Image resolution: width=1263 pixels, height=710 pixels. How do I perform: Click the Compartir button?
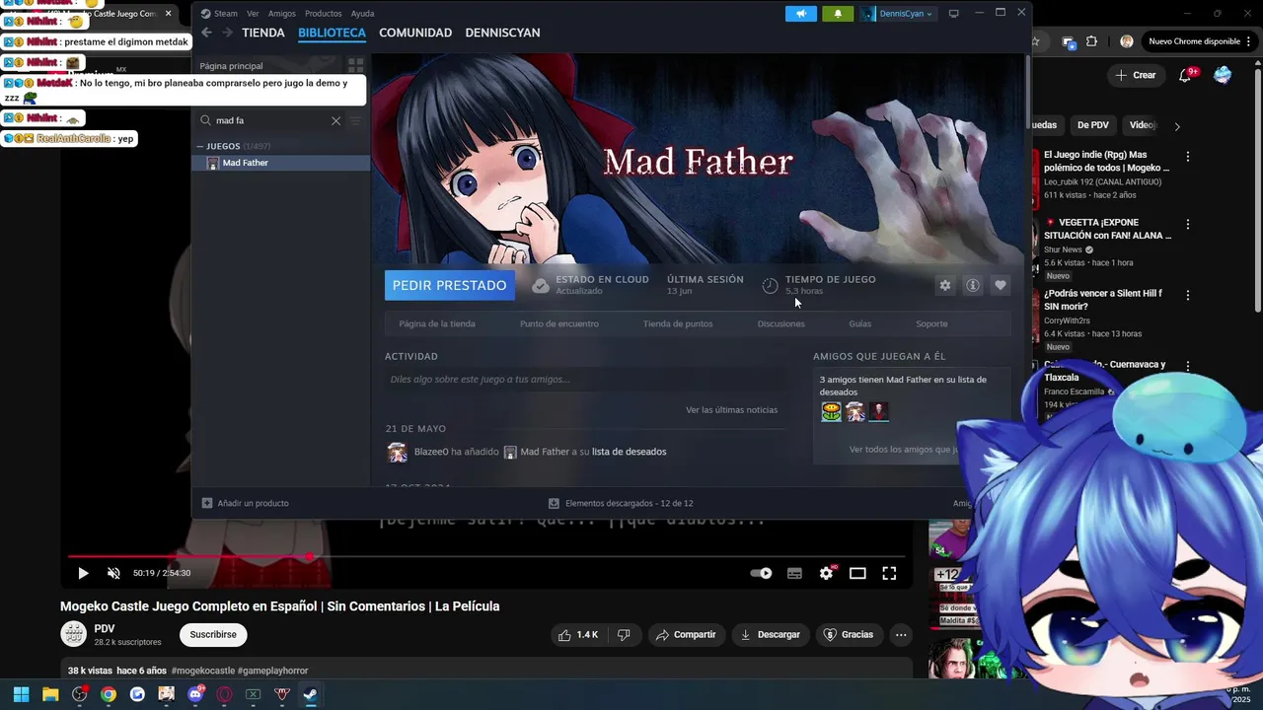[x=686, y=635]
